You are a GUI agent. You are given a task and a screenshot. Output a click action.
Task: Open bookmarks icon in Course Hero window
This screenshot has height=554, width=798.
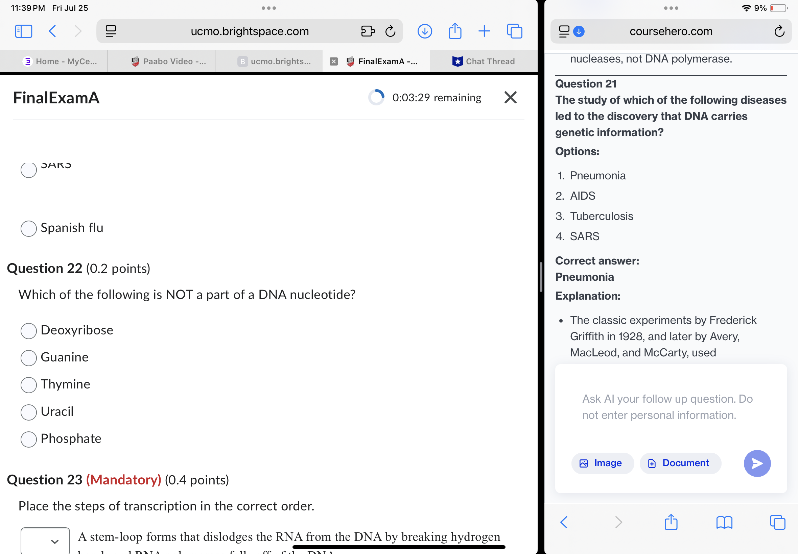click(724, 522)
